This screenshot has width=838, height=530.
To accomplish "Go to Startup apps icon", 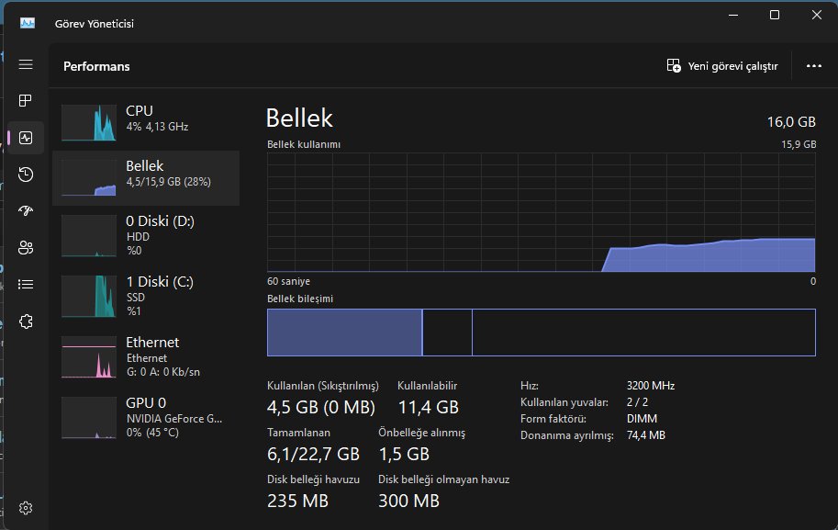I will click(x=26, y=210).
